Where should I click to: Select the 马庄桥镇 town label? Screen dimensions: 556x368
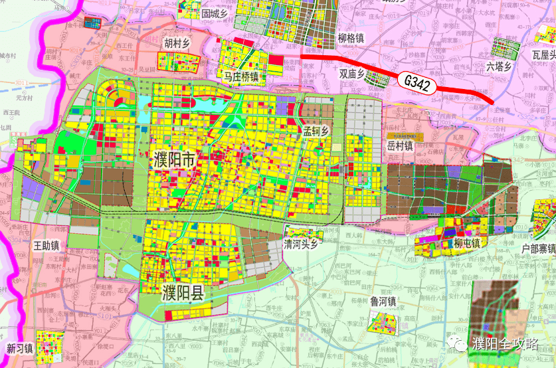242,77
